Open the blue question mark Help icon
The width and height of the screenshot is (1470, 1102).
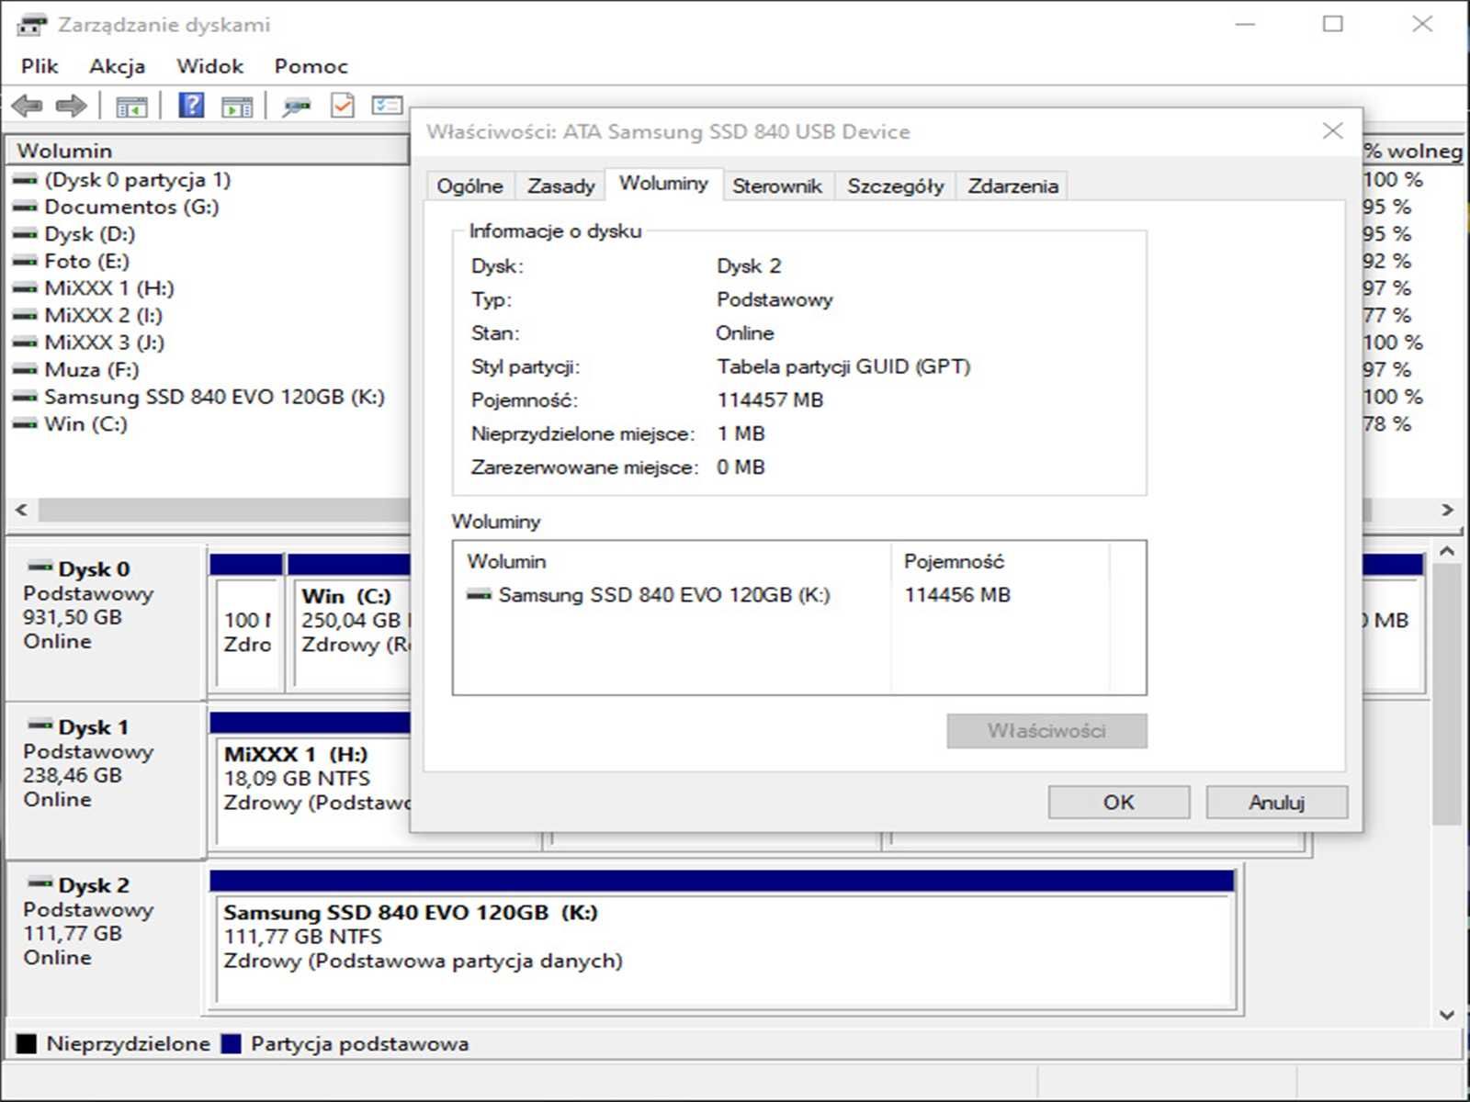pyautogui.click(x=191, y=106)
